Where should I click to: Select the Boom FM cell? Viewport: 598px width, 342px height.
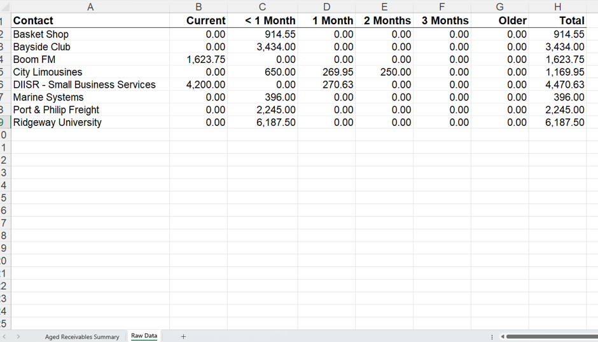point(90,60)
